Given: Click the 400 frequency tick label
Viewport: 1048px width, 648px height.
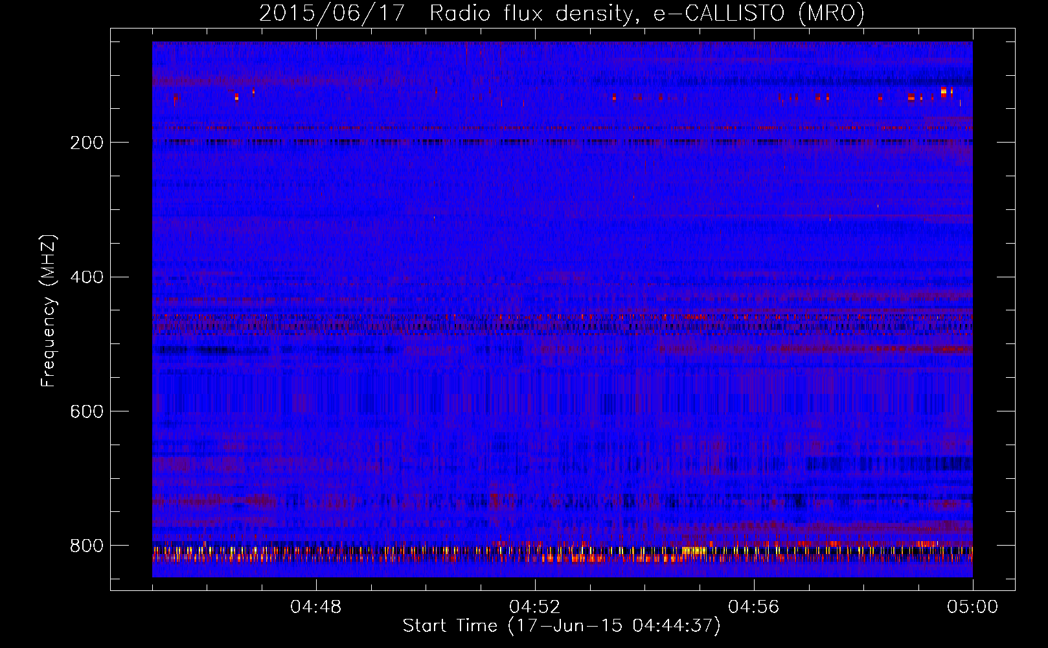Looking at the screenshot, I should pyautogui.click(x=87, y=277).
